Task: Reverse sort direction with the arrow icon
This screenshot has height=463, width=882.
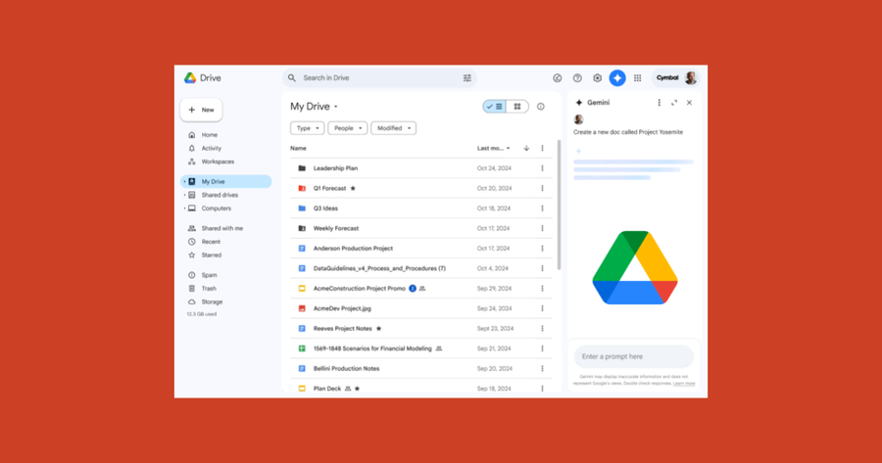Action: click(526, 149)
